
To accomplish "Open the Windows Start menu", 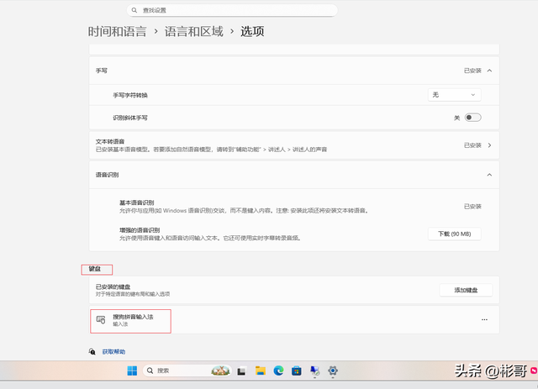I will pos(132,371).
